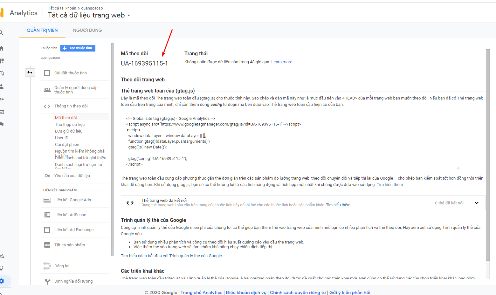
Task: Click the Tất cả sản phẩm link icon
Action: (x=47, y=245)
